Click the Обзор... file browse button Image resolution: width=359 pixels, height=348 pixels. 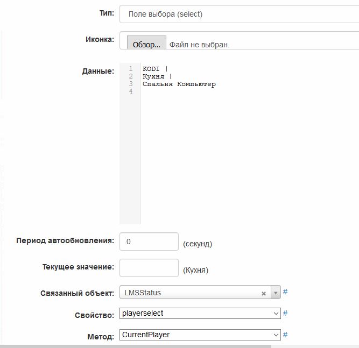pyautogui.click(x=146, y=45)
